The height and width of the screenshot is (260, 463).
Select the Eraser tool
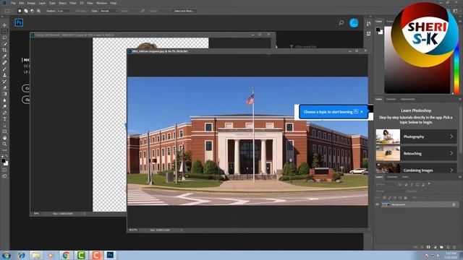tap(4, 87)
